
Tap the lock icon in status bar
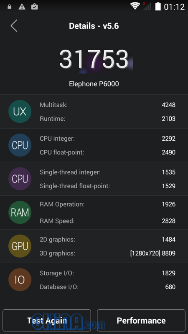9,7
